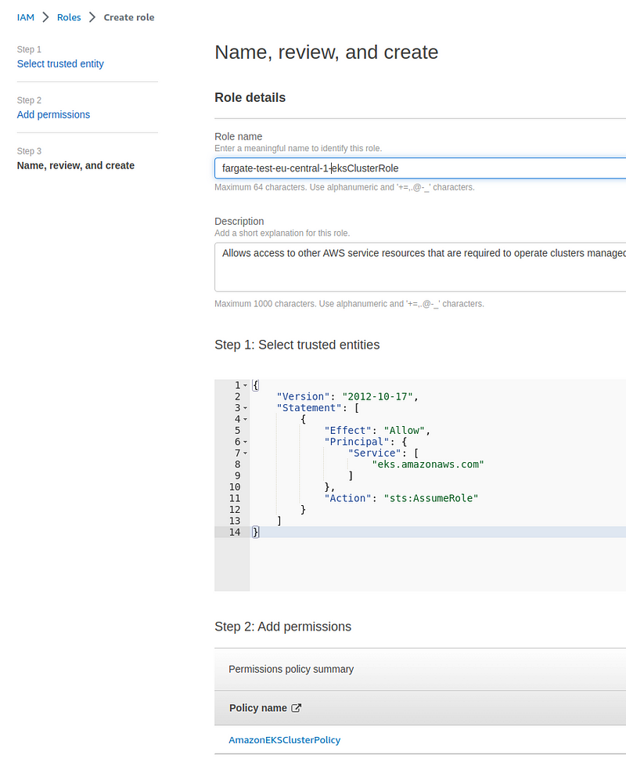
Task: Click the "eks.amazonaws.com" value in the editor
Action: [x=428, y=464]
